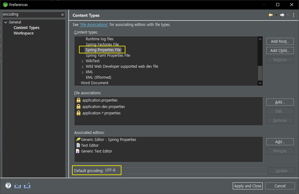Click lock icon beside application.properties
Viewport: 299px width, 194px height.
78,100
